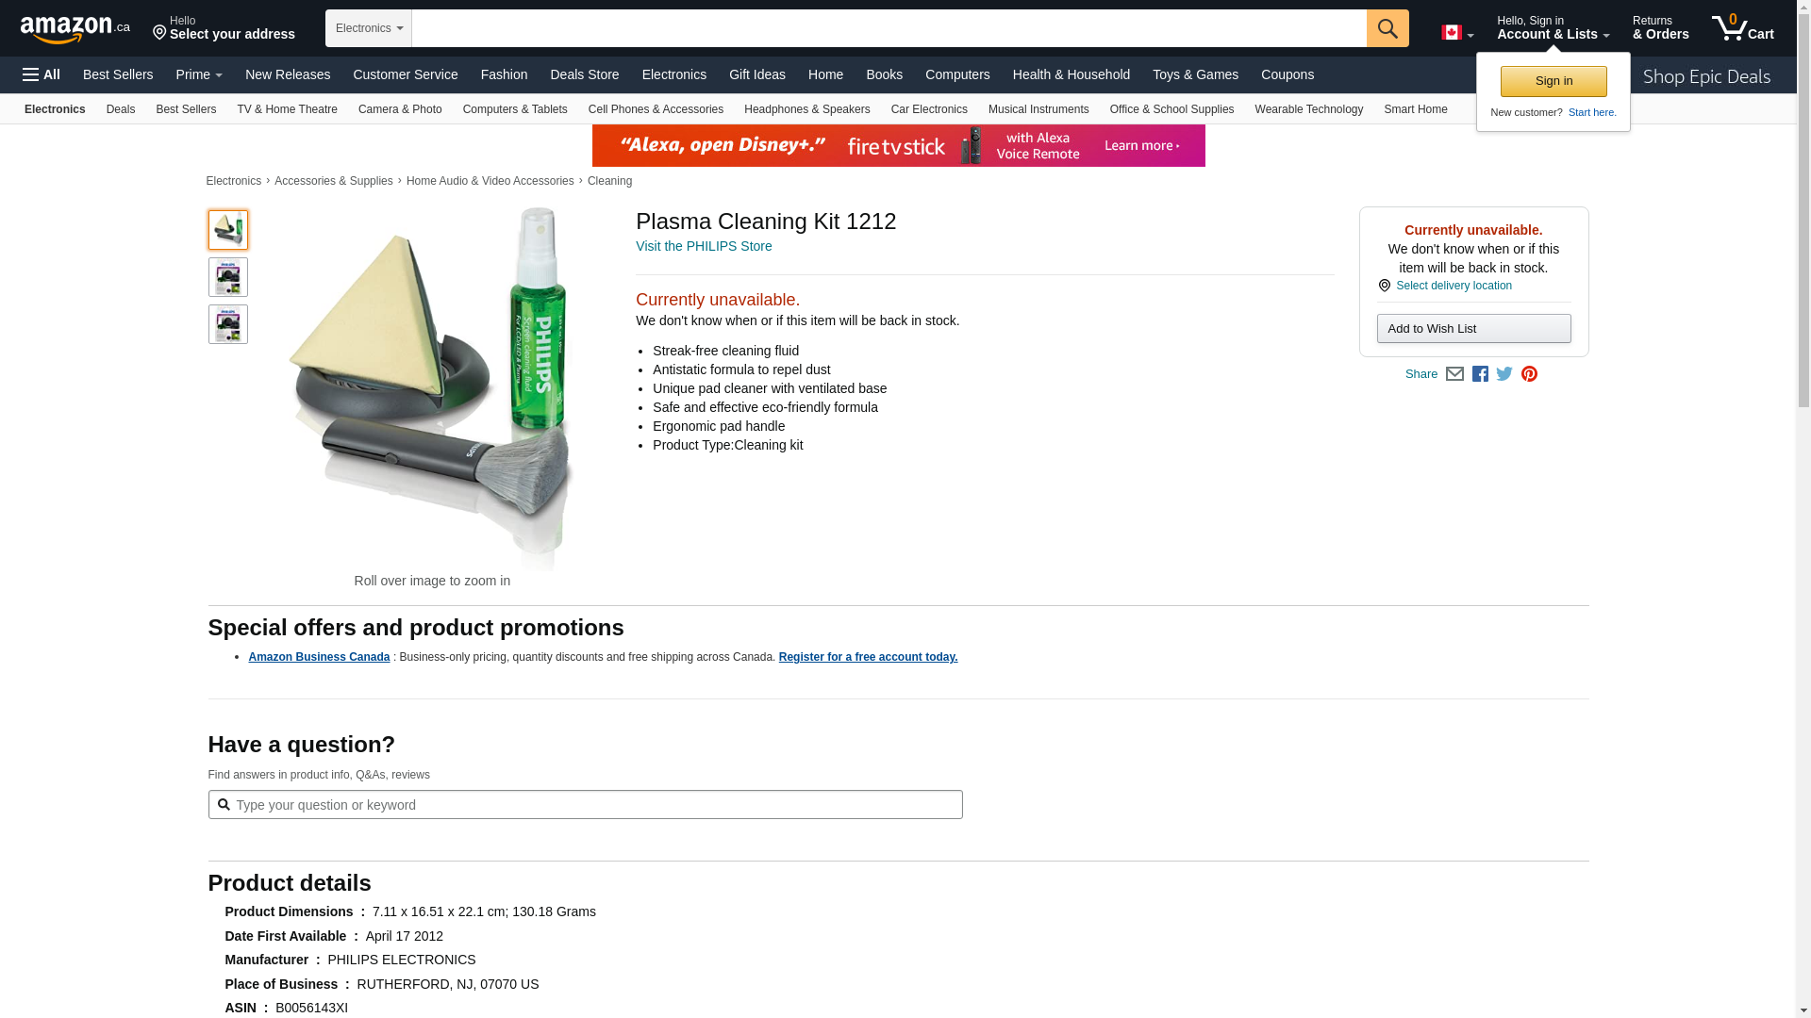Share product on Facebook icon
The width and height of the screenshot is (1811, 1018).
(1480, 374)
